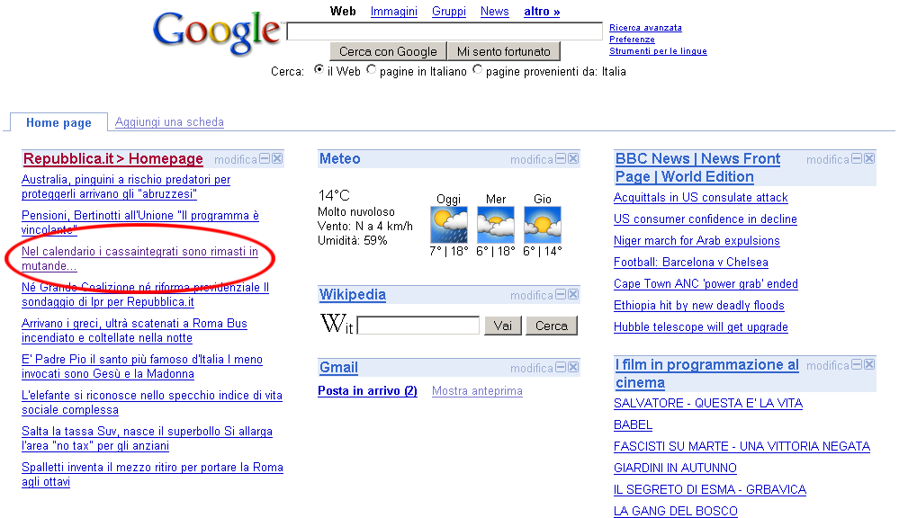Screen dimensions: 899x518
Task: Close the Wikipedia widget
Action: tap(573, 295)
